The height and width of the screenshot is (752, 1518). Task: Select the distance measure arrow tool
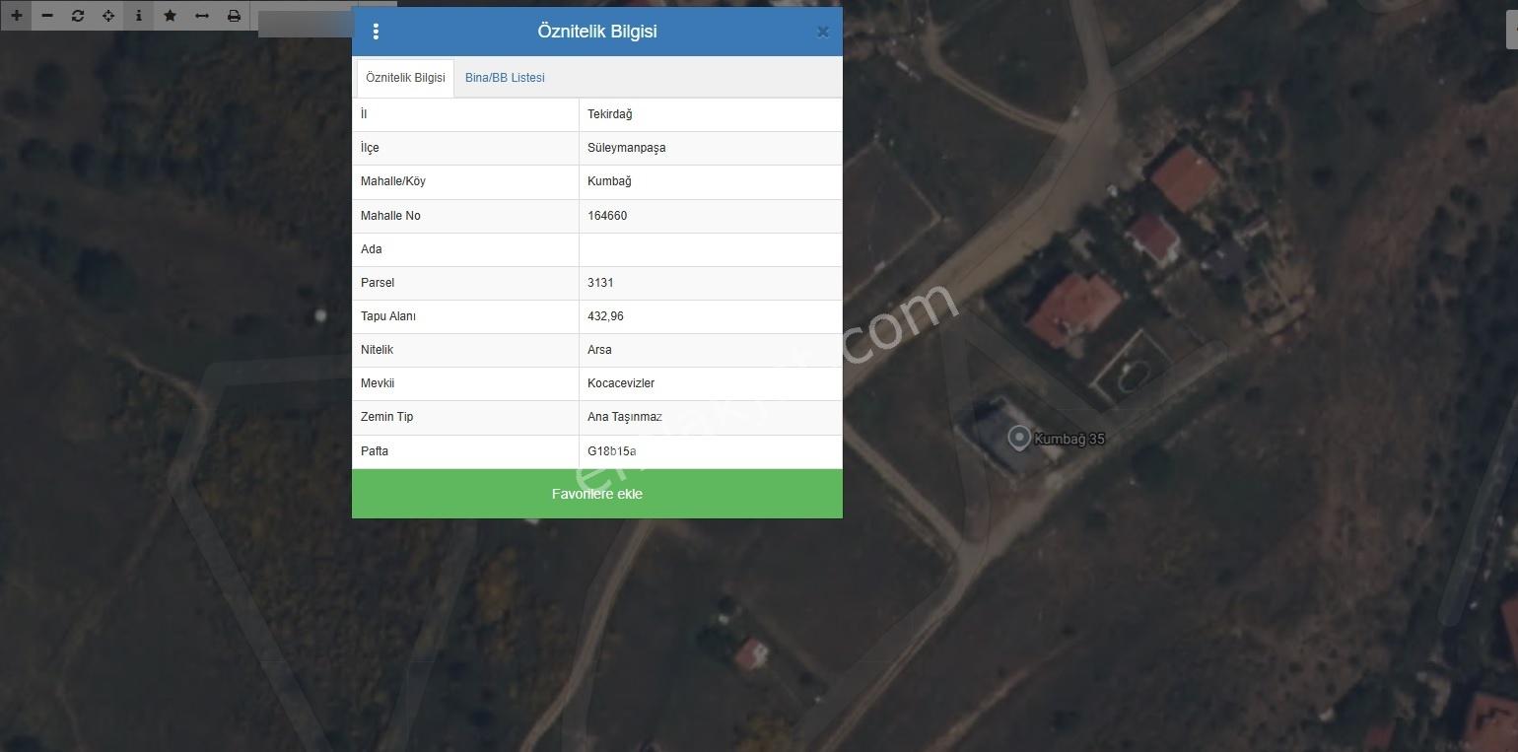(x=202, y=16)
